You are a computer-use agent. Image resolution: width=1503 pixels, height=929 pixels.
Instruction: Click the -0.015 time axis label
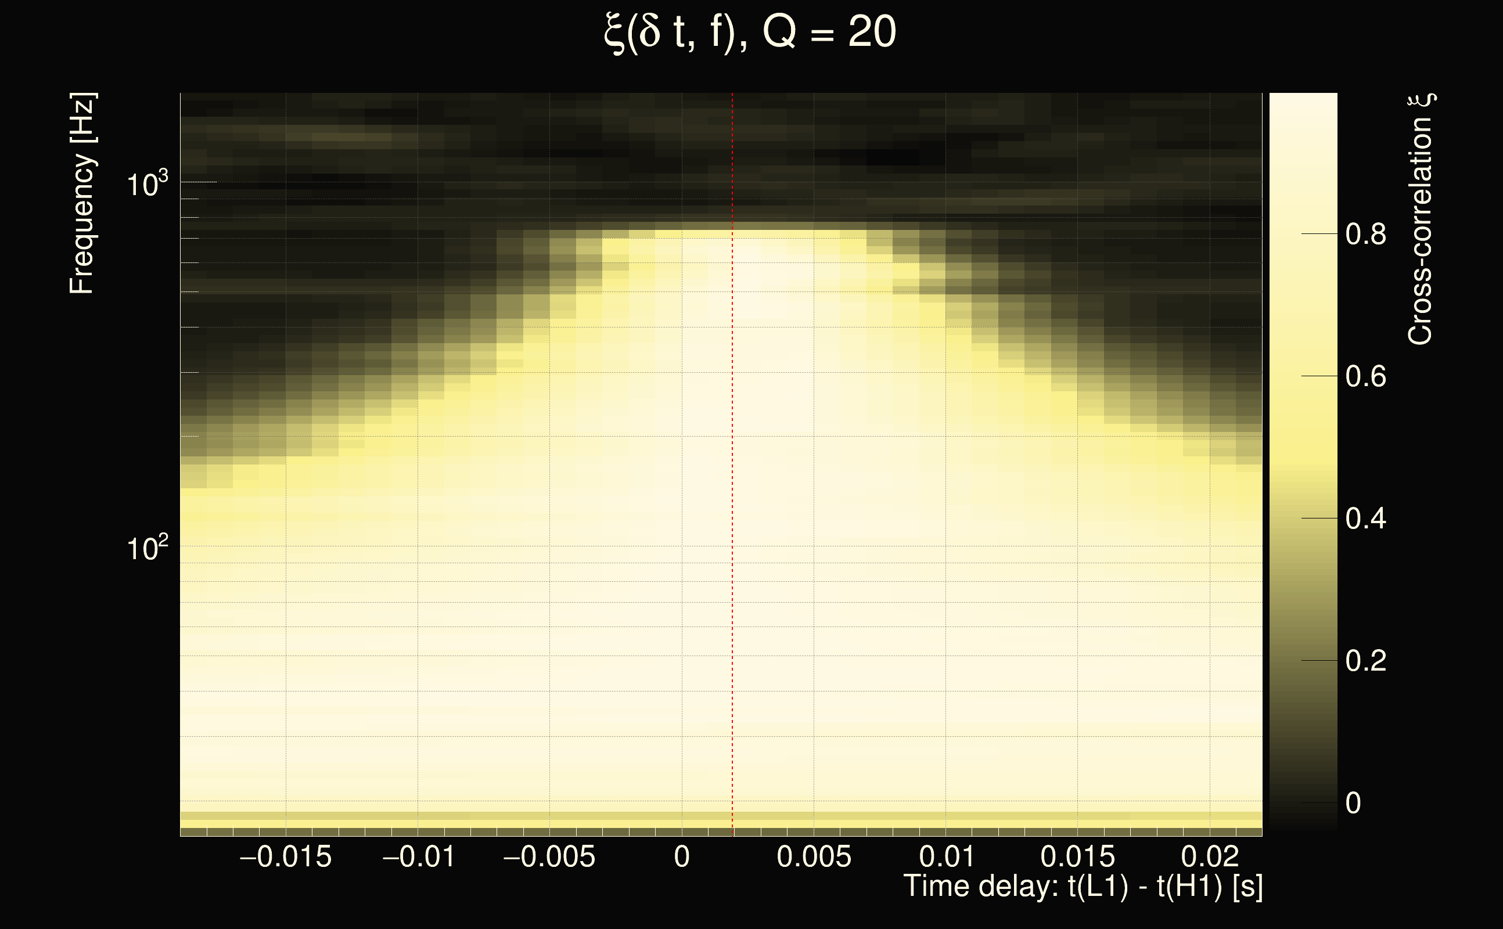pos(285,856)
